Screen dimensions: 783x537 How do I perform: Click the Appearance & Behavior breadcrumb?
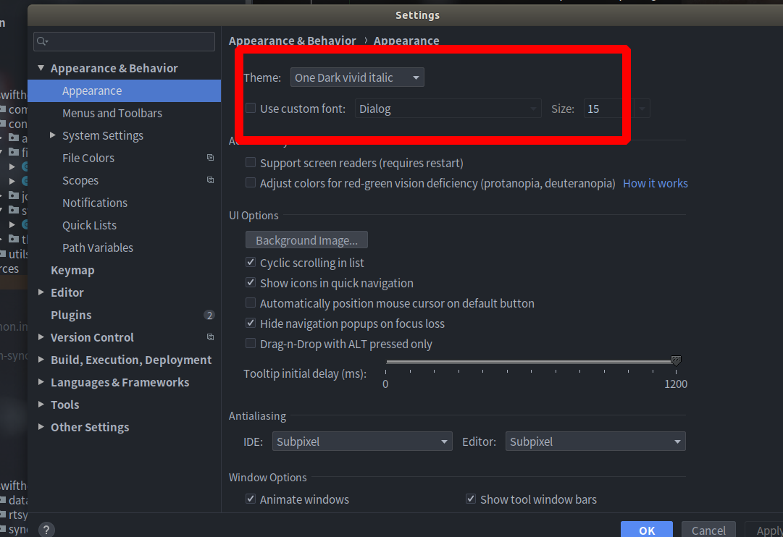click(x=293, y=41)
